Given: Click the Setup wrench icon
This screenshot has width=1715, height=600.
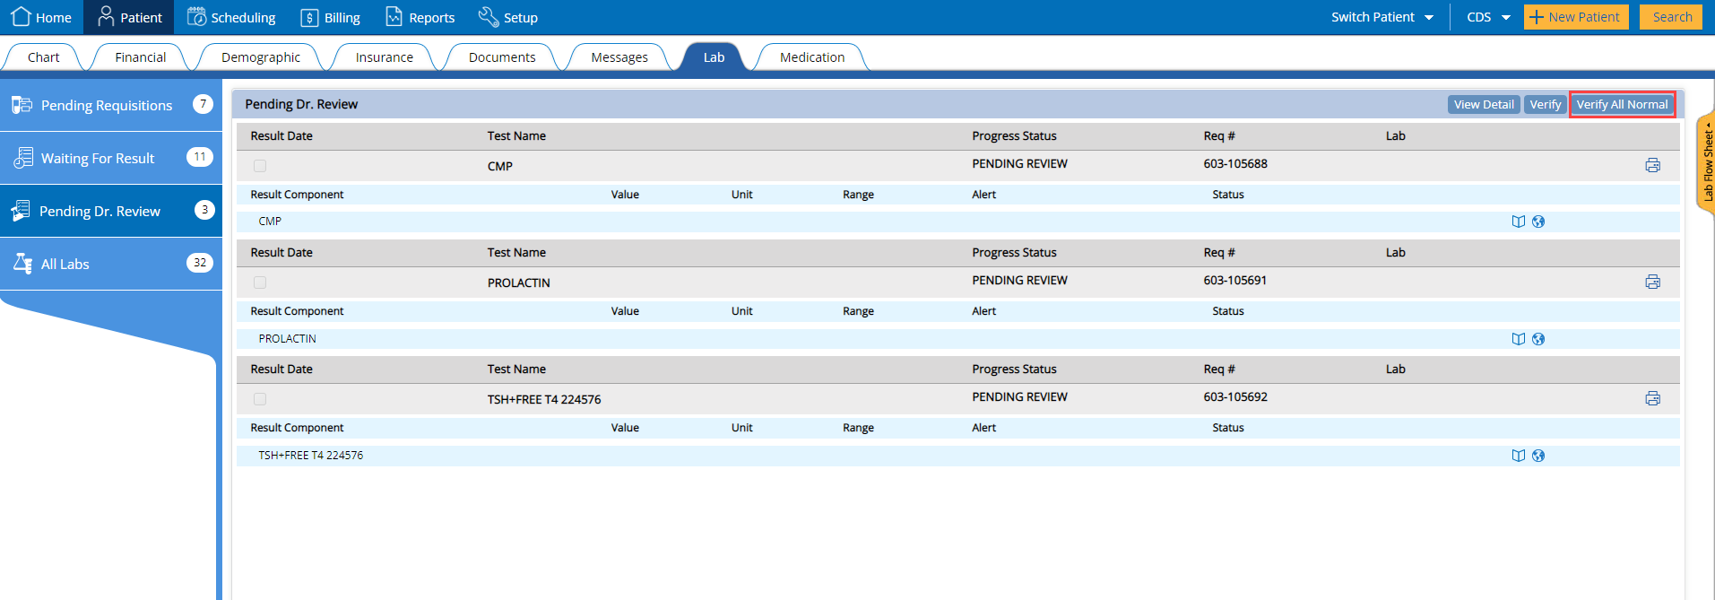Looking at the screenshot, I should coord(489,16).
